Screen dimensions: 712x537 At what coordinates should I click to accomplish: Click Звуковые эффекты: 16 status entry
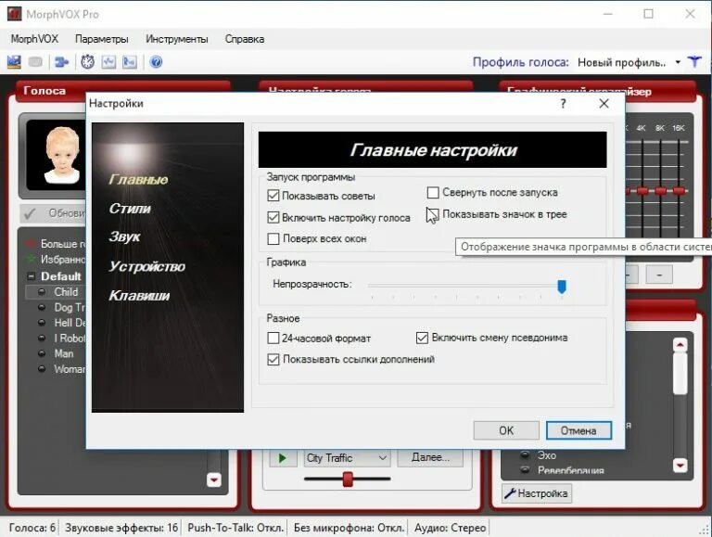click(x=121, y=528)
